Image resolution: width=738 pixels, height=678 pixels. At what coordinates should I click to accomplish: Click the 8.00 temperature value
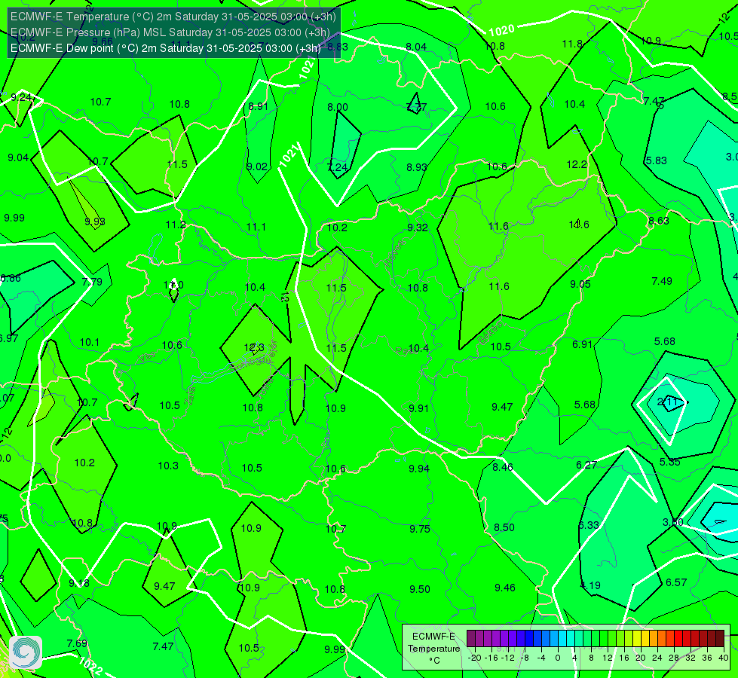tap(338, 107)
